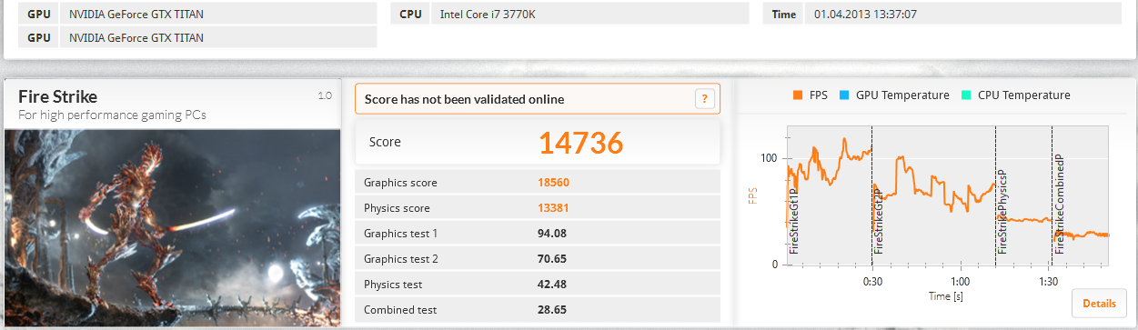
Task: Click the 1.0 version number
Action: pyautogui.click(x=325, y=95)
